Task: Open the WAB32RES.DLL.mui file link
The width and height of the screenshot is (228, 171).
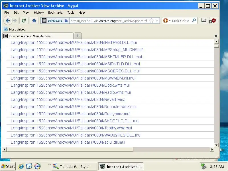Action: (76, 135)
